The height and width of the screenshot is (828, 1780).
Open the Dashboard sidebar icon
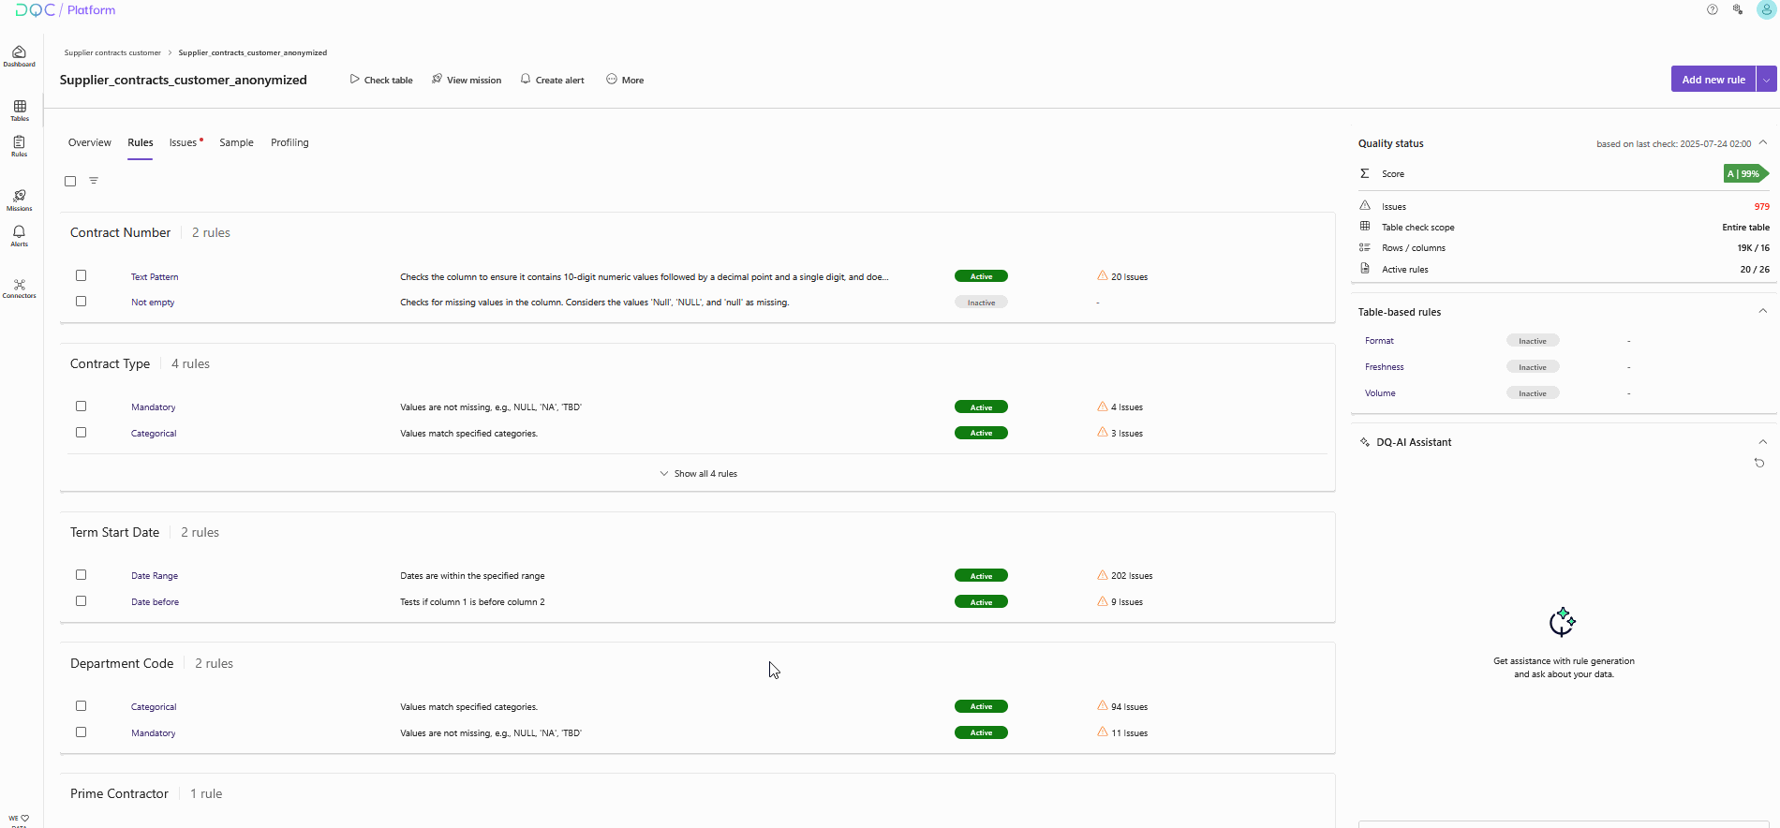coord(19,56)
